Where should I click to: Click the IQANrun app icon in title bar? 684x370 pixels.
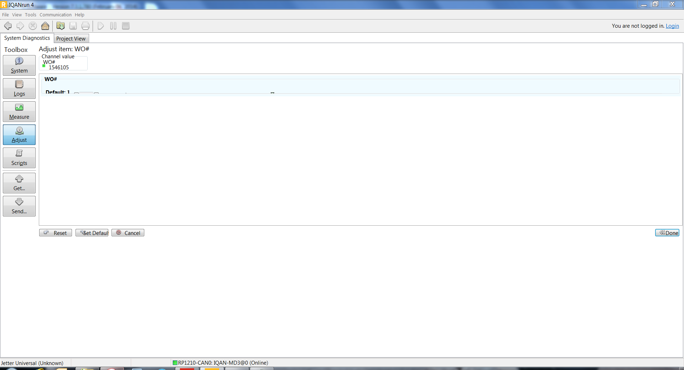pos(4,5)
